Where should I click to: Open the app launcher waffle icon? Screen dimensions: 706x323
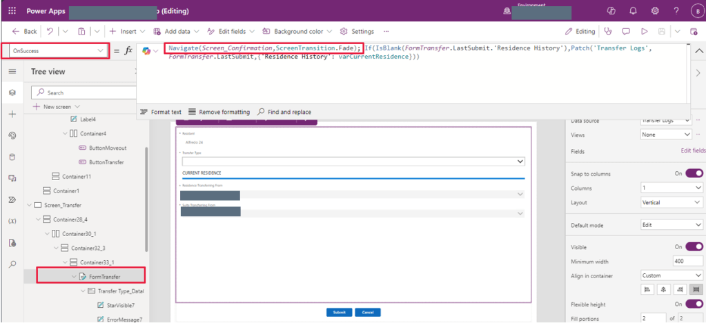pos(12,11)
